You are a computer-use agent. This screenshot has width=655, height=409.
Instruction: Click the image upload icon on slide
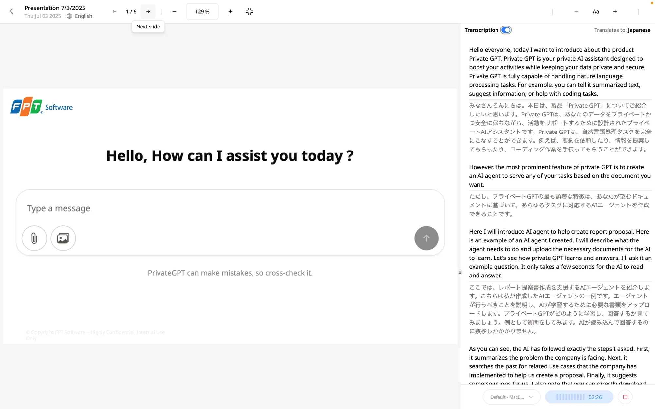(63, 238)
